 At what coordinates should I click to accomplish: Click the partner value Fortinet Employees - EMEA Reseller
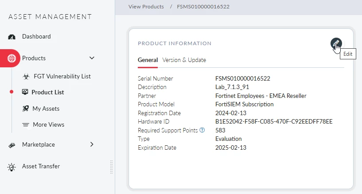[x=261, y=96]
